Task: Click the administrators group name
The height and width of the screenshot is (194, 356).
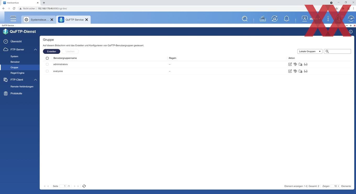Action: [60, 64]
